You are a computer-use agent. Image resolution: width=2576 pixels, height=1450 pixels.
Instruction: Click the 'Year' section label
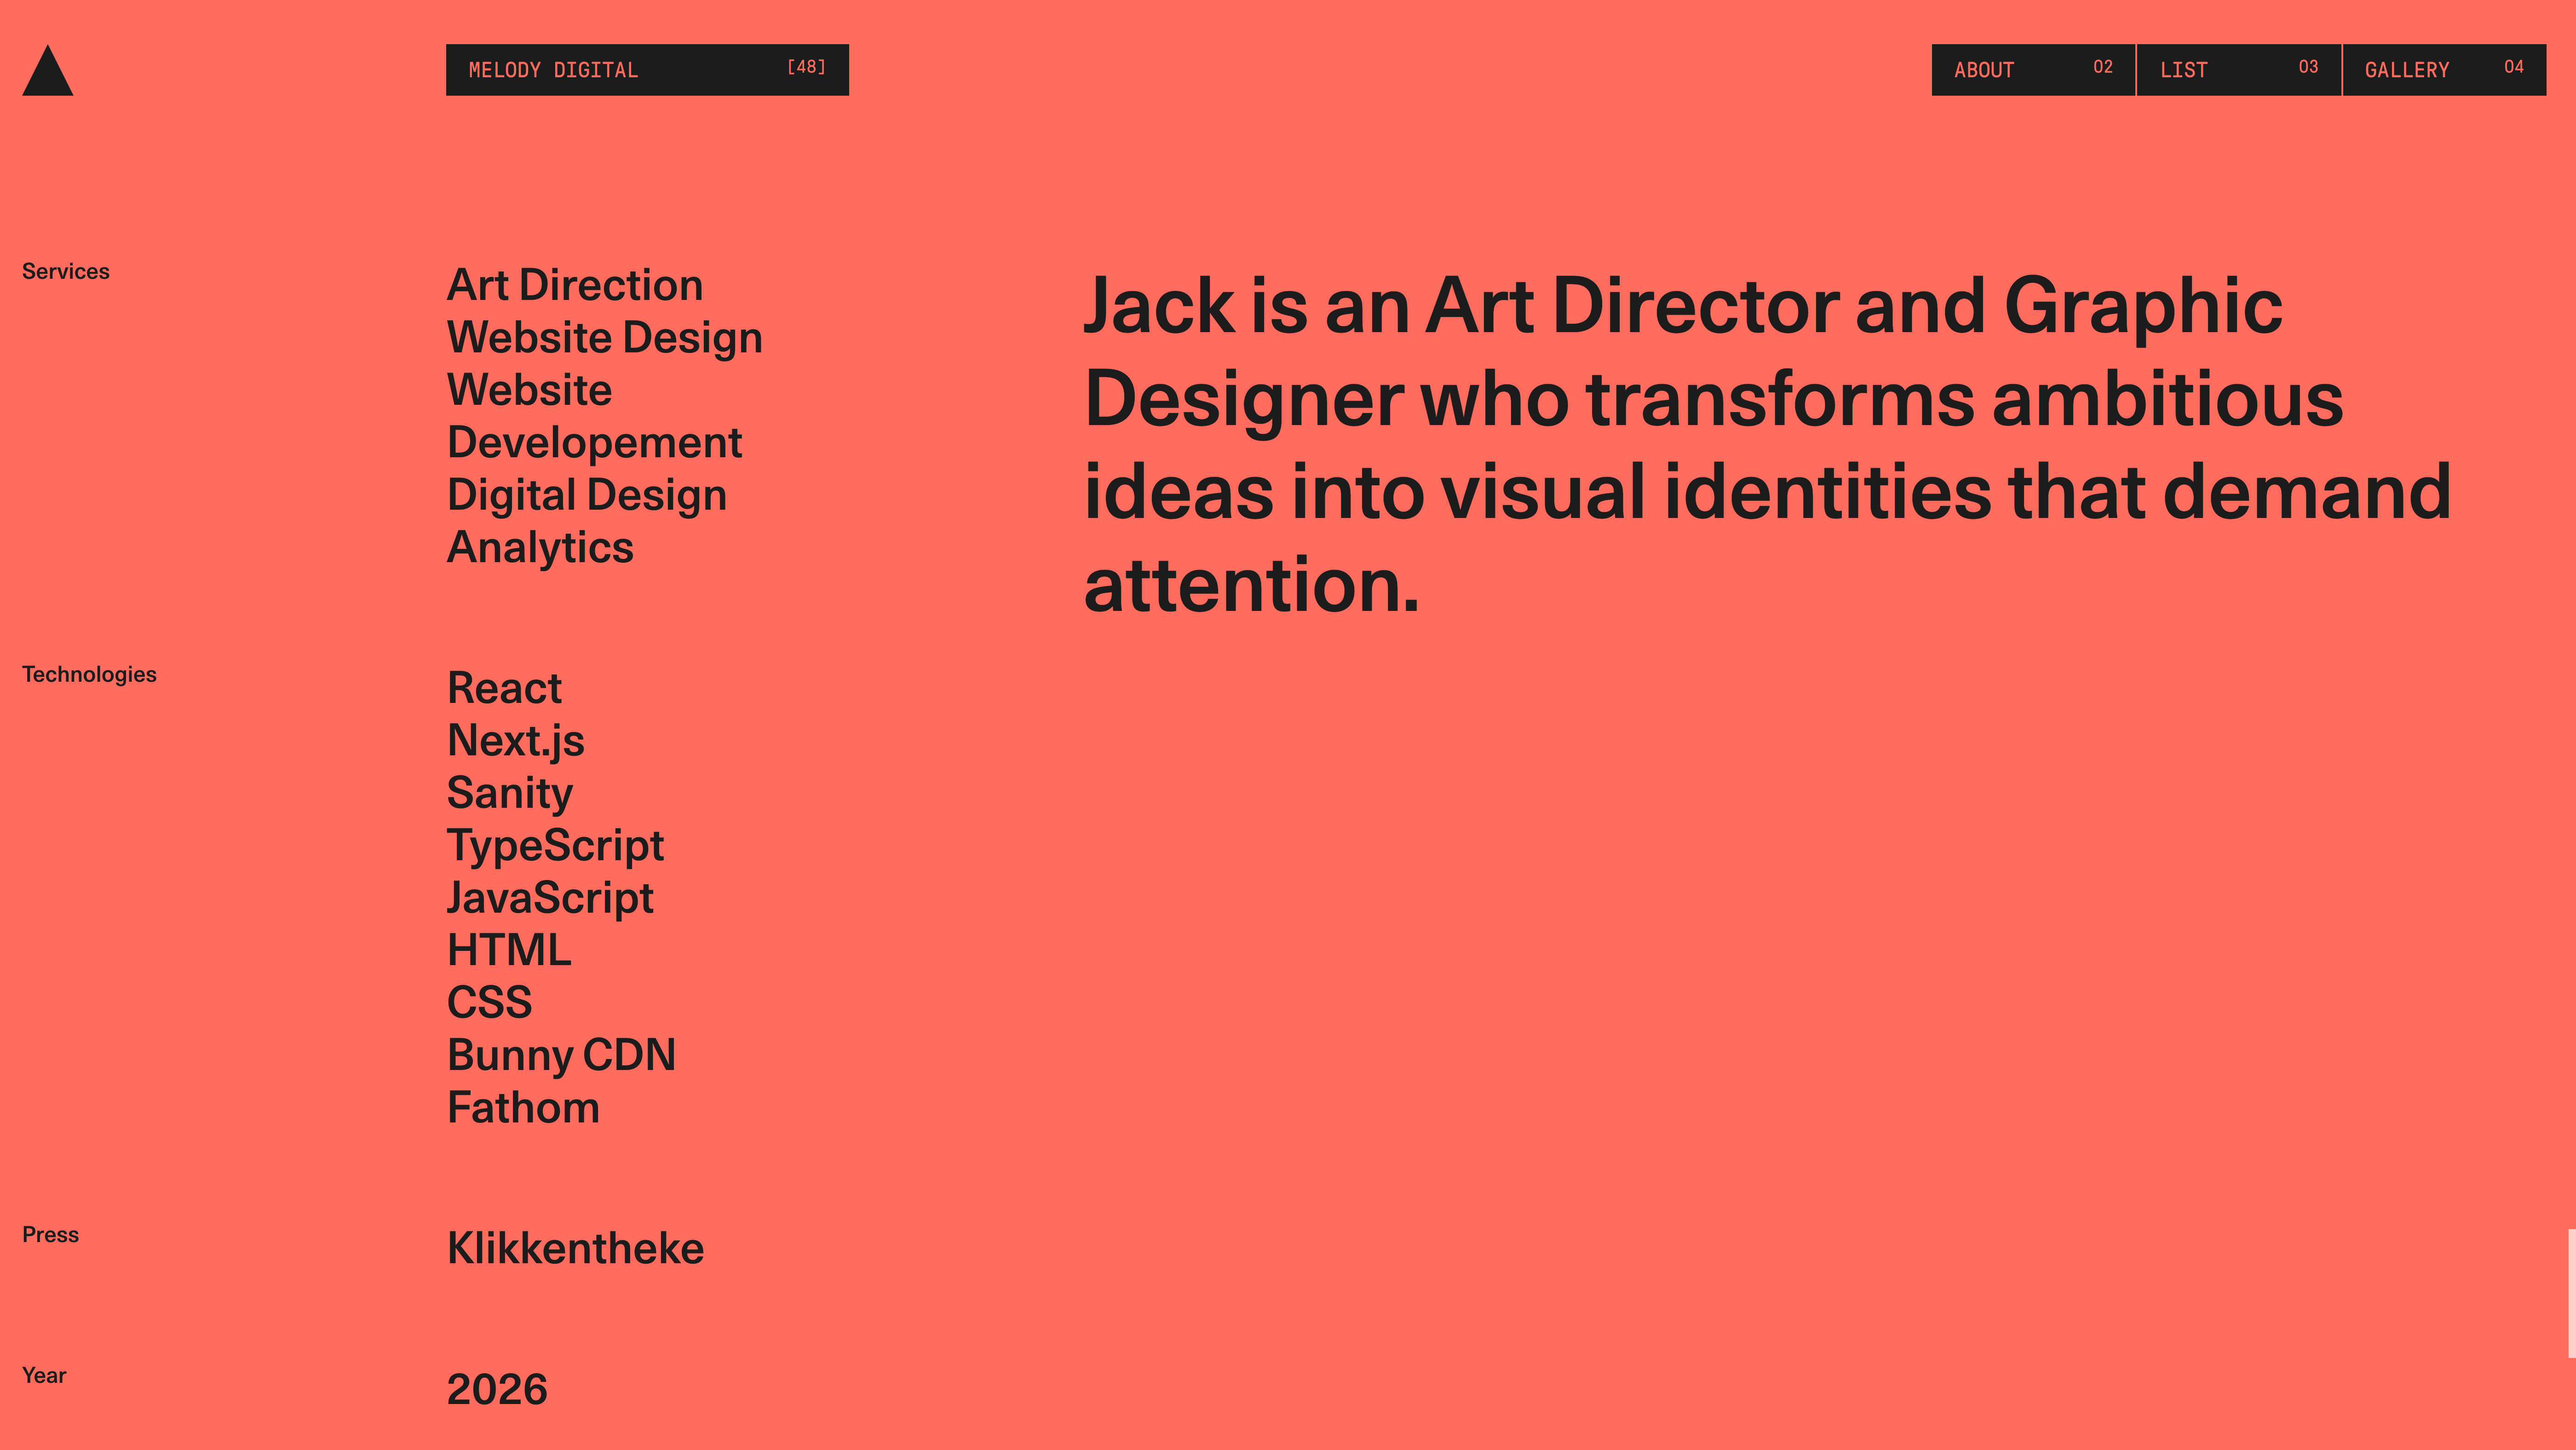(44, 1376)
